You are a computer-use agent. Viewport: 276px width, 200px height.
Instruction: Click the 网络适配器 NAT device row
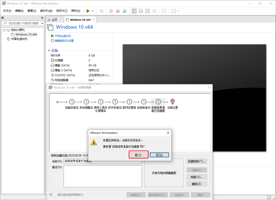(80, 80)
